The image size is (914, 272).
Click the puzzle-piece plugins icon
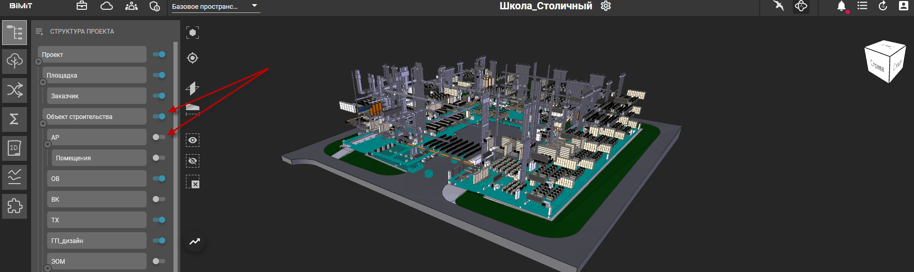14,206
